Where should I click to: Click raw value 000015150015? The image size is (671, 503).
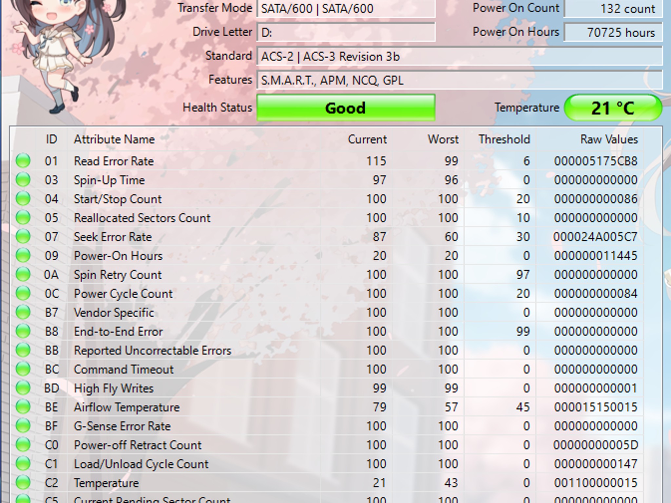tap(596, 407)
